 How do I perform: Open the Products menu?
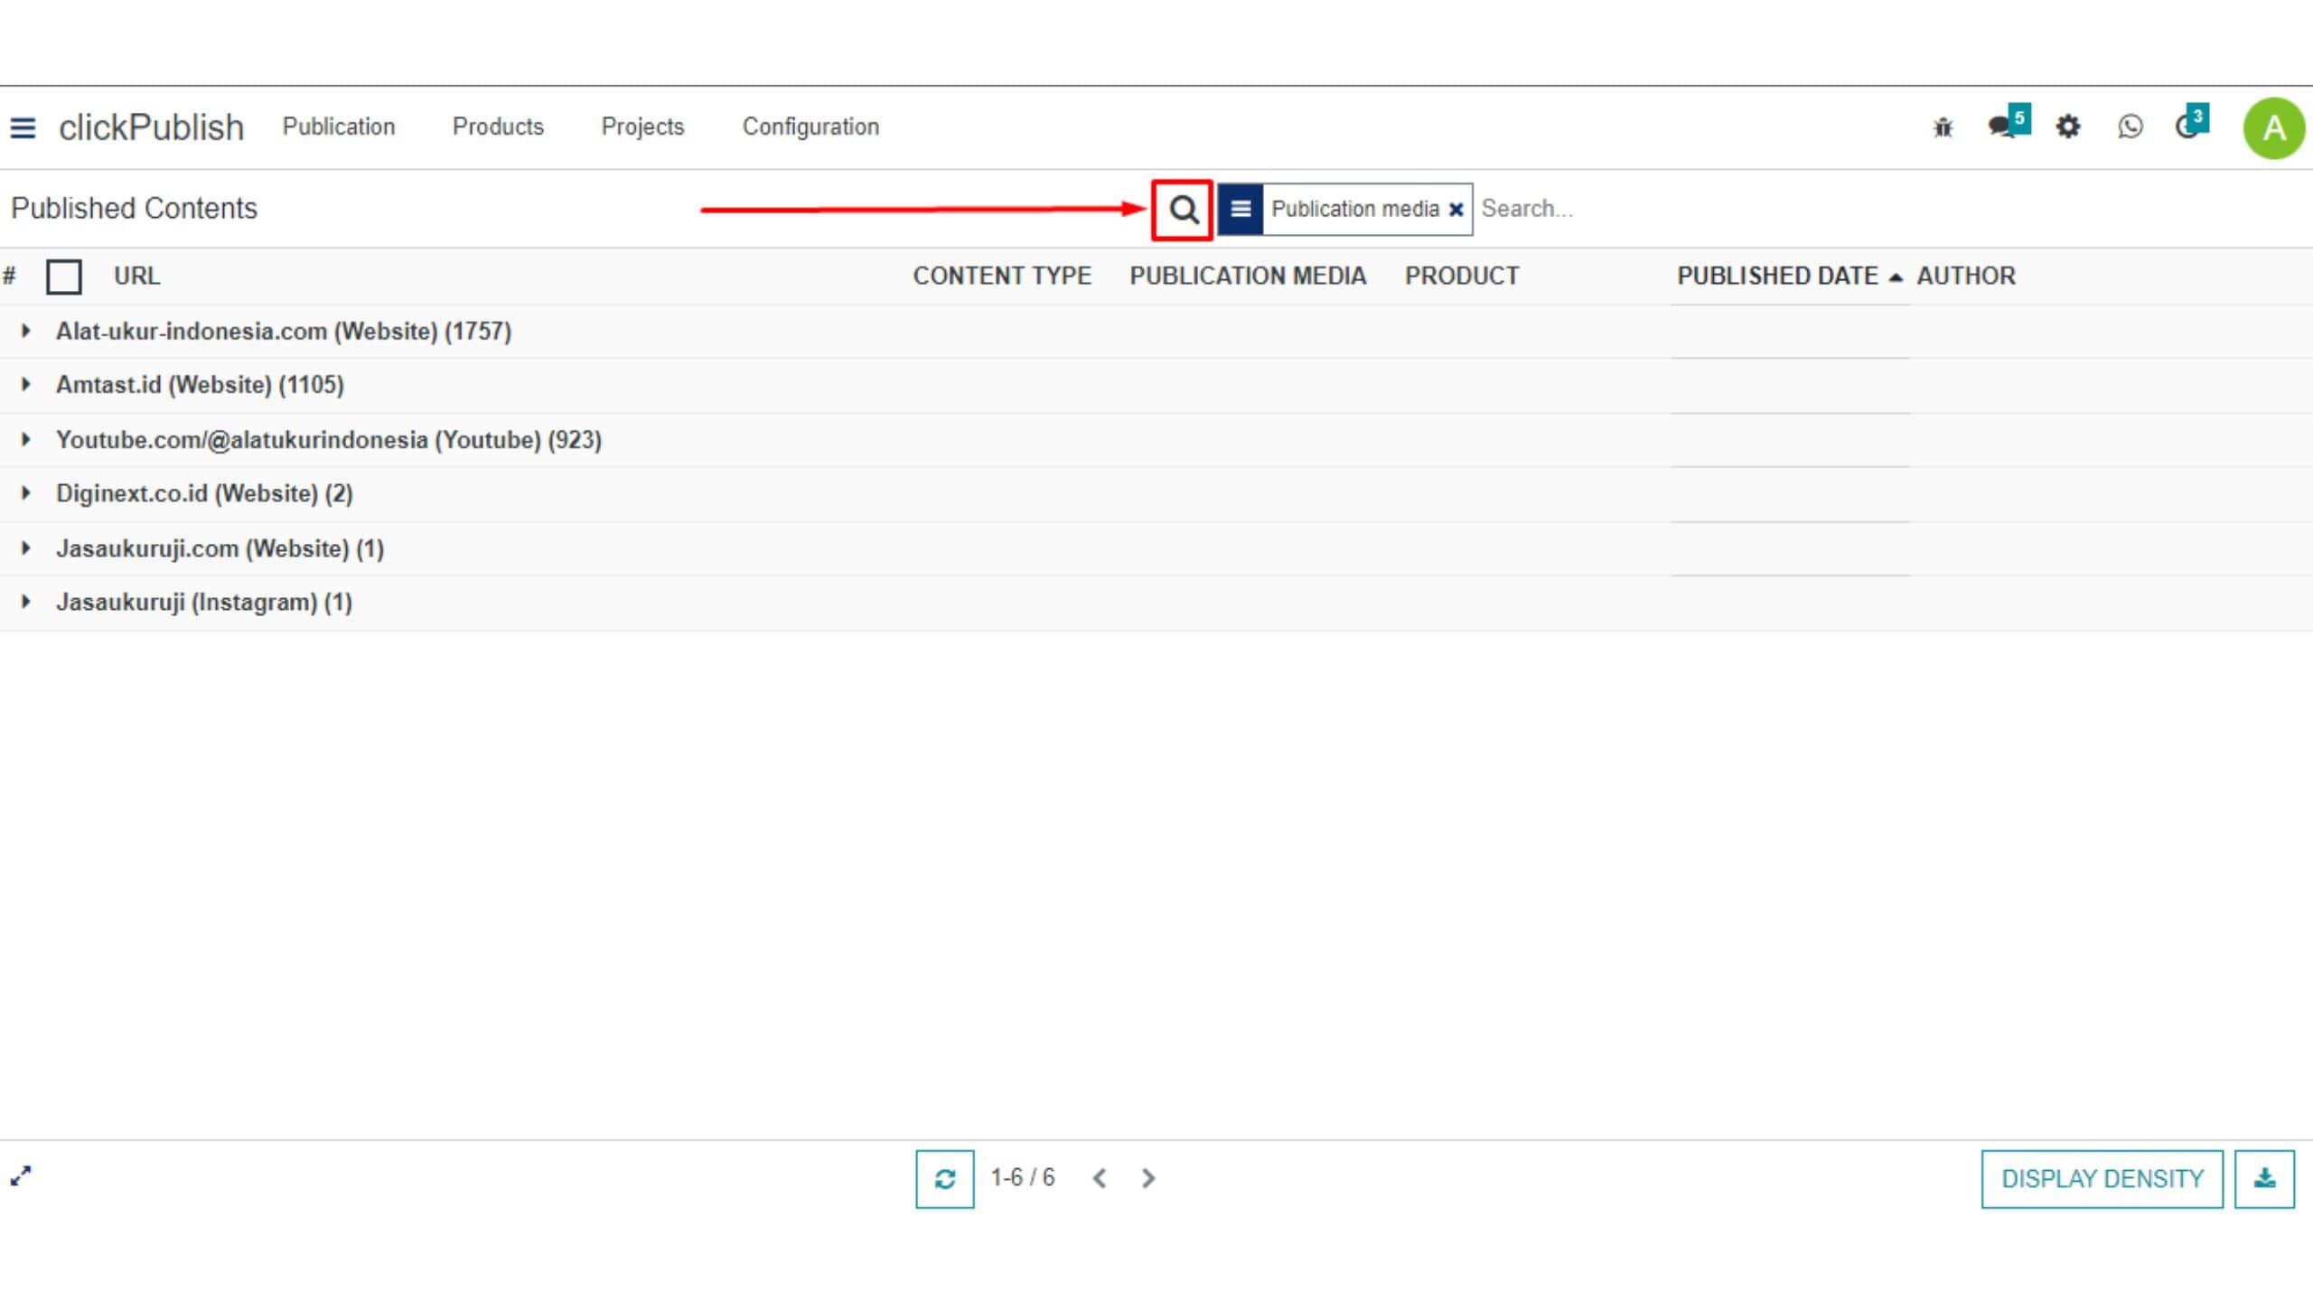click(x=498, y=126)
